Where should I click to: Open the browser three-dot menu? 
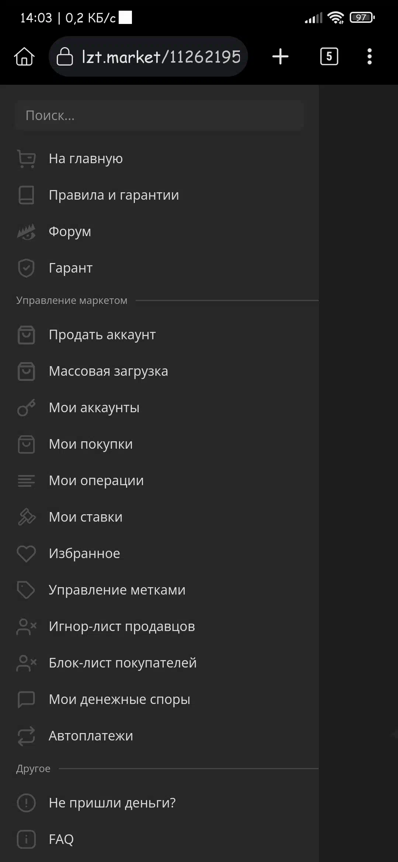[x=369, y=57]
